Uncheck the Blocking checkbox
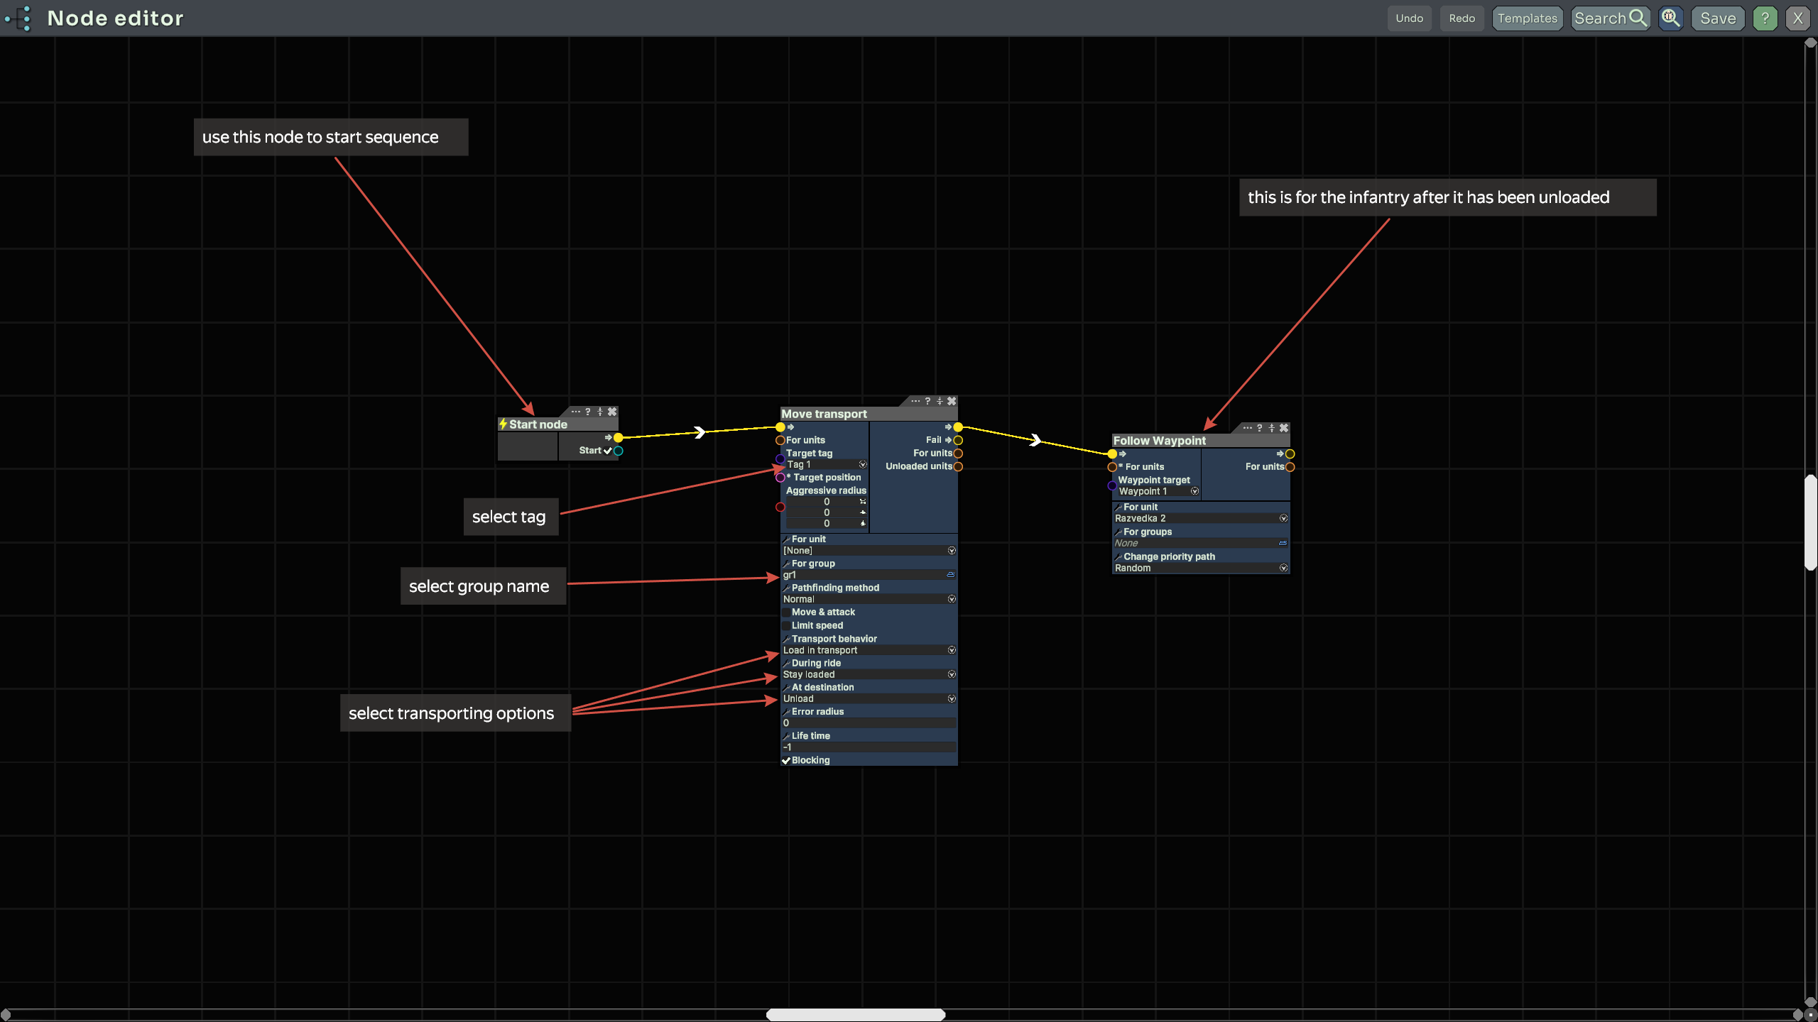Screen dimensions: 1818x1022 coord(786,760)
